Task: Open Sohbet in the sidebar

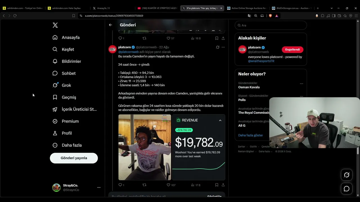Action: coord(64,73)
